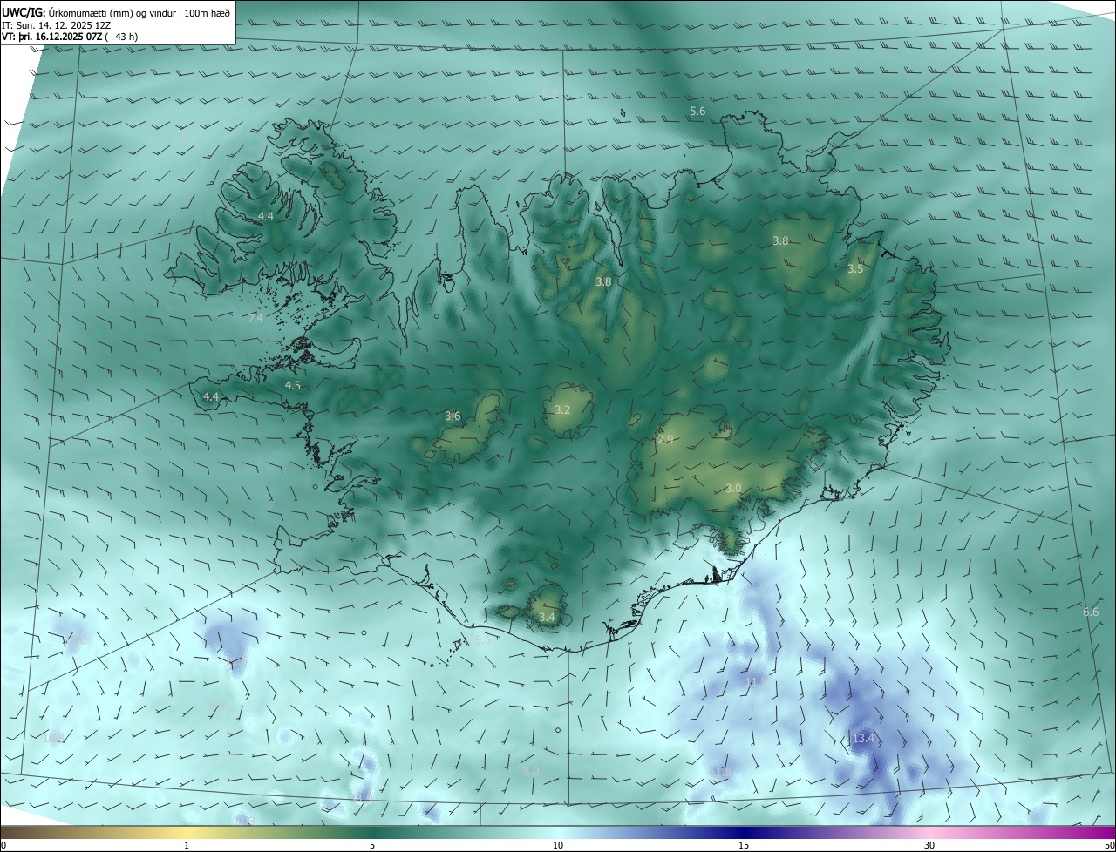
Task: Click the 15 tick label on the color scale
Action: tap(744, 845)
